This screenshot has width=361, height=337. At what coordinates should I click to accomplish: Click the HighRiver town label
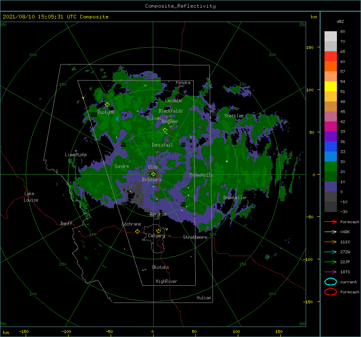tap(166, 281)
